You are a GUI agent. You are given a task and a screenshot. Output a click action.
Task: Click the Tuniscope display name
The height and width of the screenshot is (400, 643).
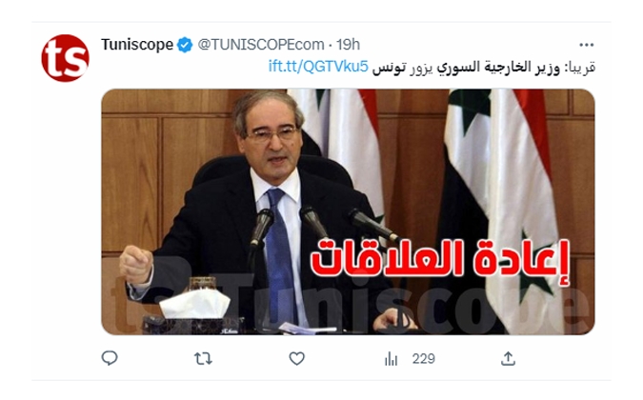coord(137,44)
